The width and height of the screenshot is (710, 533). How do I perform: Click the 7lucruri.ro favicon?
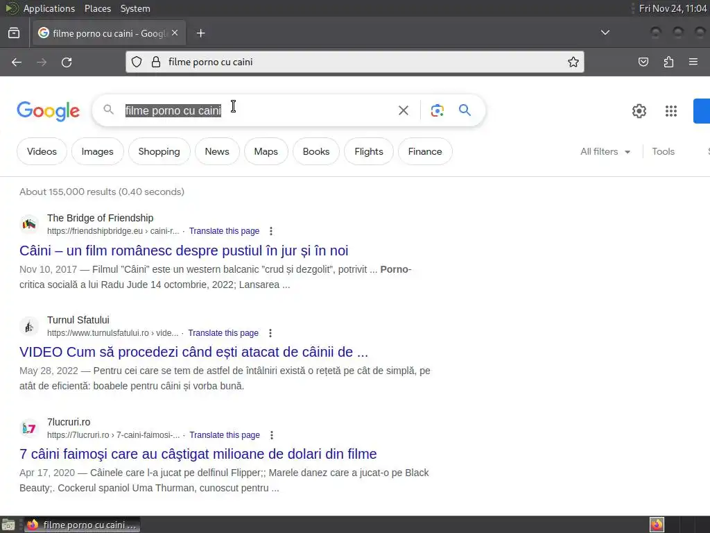29,428
